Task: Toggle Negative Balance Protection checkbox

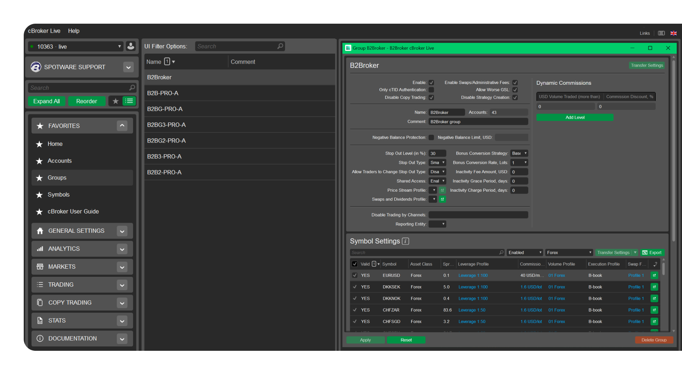Action: tap(431, 138)
